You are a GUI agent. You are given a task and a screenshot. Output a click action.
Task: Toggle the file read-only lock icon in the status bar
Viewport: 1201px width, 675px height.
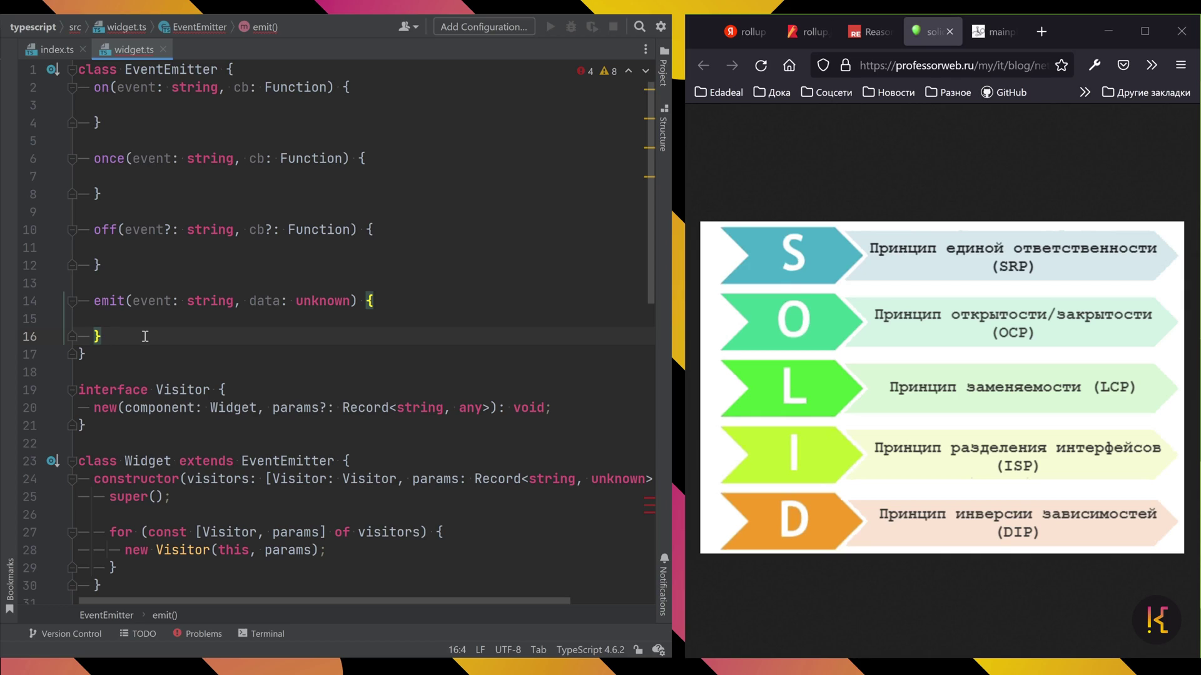[638, 649]
